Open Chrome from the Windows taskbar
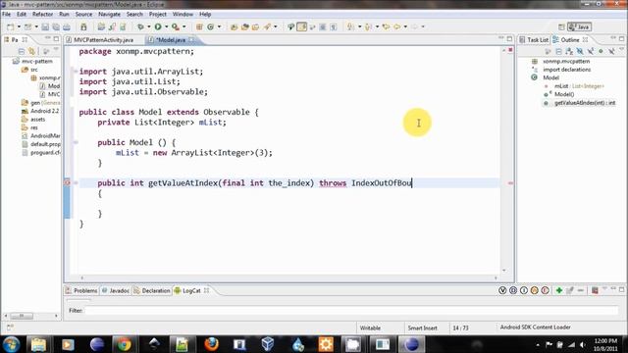628x353 pixels. (124, 344)
